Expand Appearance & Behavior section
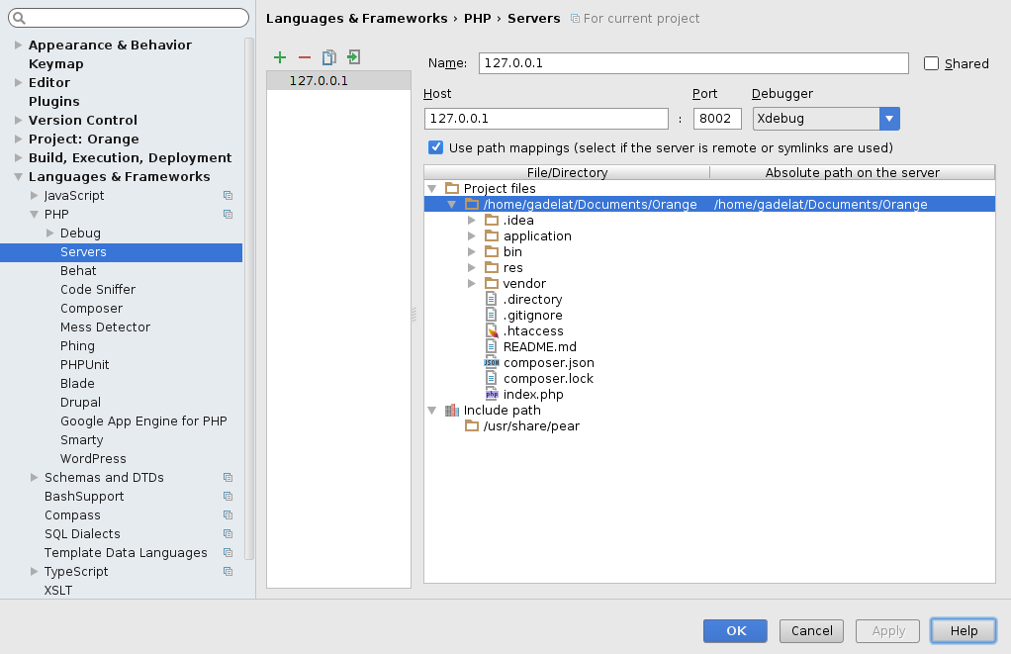1011x654 pixels. click(x=19, y=46)
